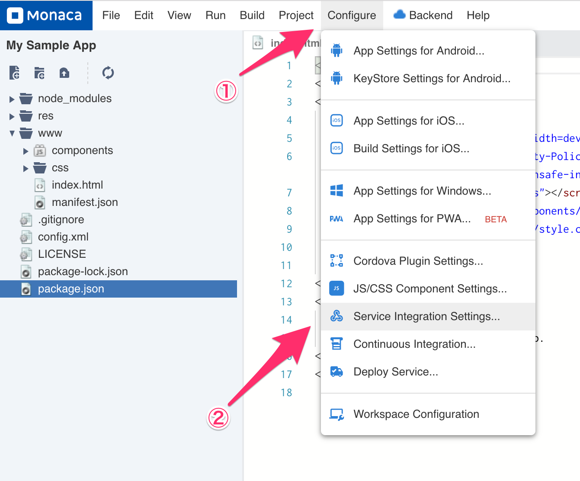Open the Run menu
The height and width of the screenshot is (481, 580).
(x=215, y=15)
